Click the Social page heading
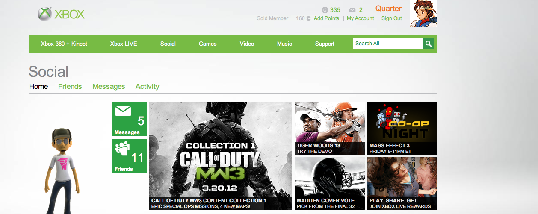538x214 pixels. [x=48, y=71]
